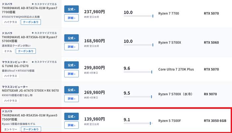Click GPU cell RTX 5070 in 299,800円 row
Screen dimensions: 232x133
pyautogui.click(x=211, y=69)
